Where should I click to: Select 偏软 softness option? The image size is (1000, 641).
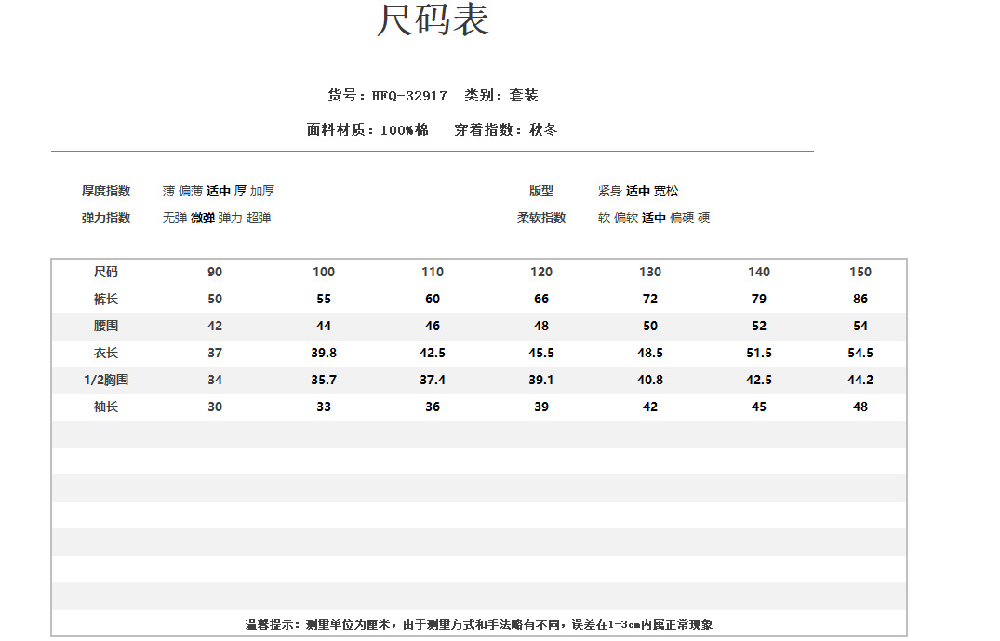[x=626, y=218]
